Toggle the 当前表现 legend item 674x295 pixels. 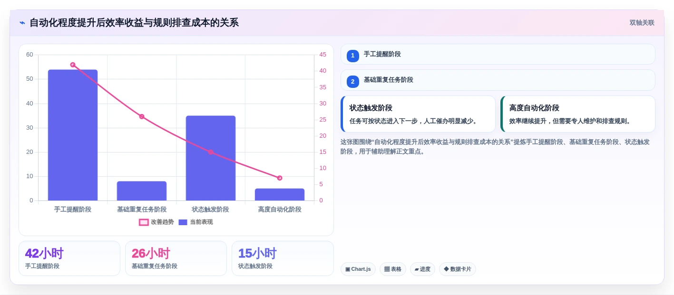[x=195, y=222]
